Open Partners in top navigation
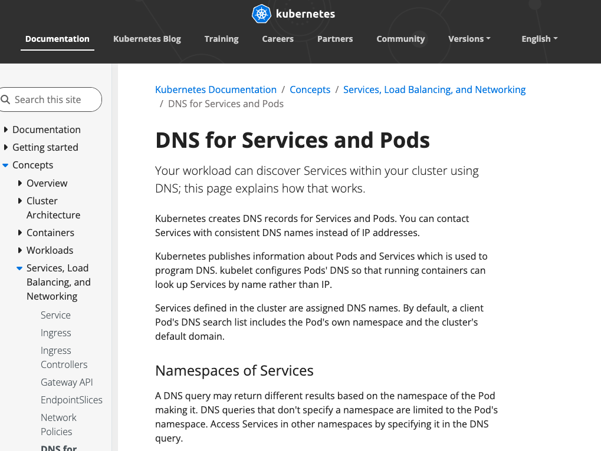601x451 pixels. 335,39
